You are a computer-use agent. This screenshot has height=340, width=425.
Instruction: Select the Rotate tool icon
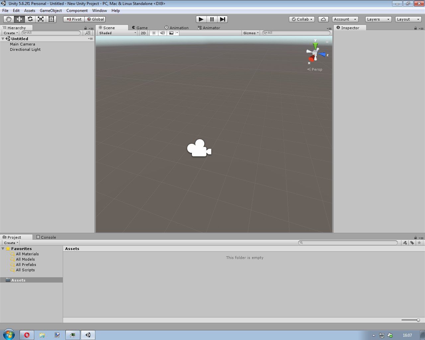pyautogui.click(x=30, y=19)
